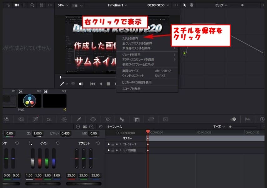Open viewer options three-dot menu by timecode

coord(176,5)
